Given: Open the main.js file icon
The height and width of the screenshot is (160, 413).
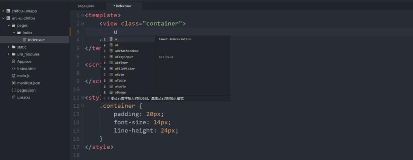Looking at the screenshot, I should click(x=14, y=76).
